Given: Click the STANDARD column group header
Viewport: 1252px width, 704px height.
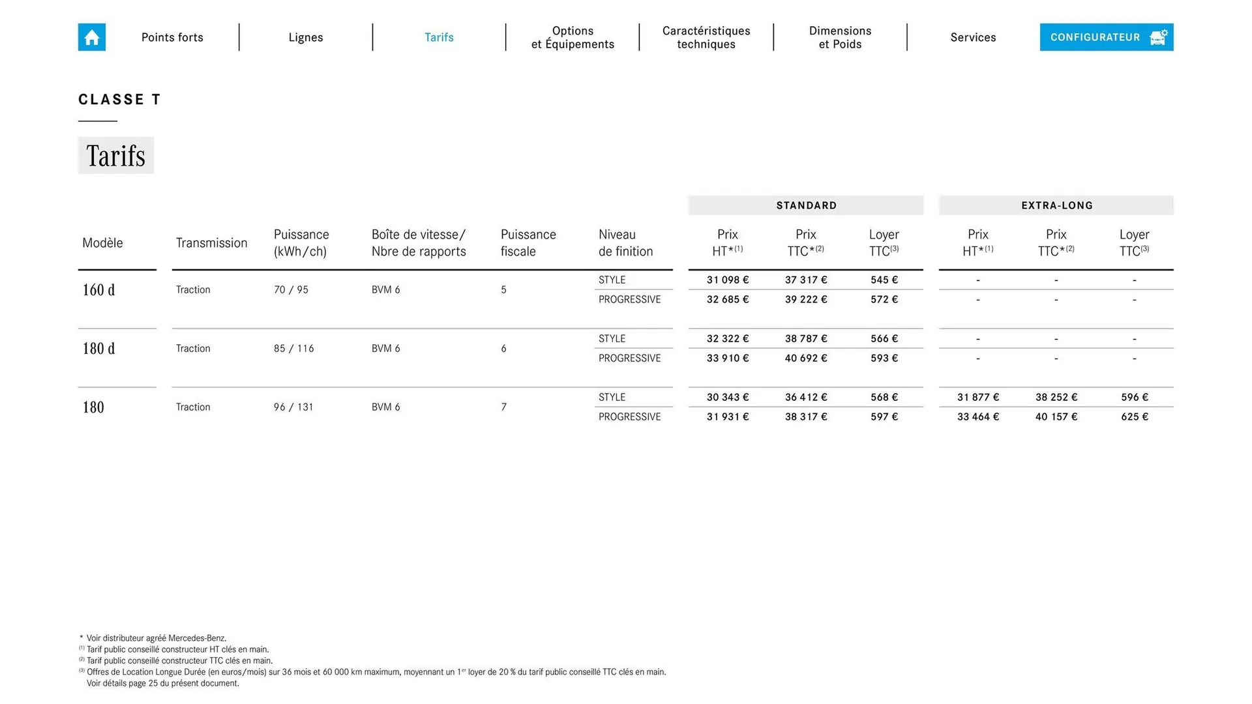Looking at the screenshot, I should coord(806,205).
